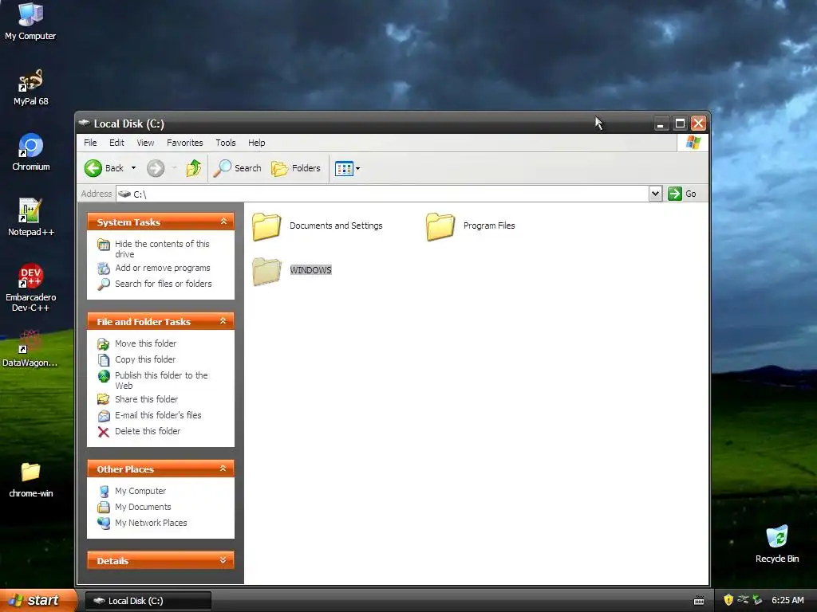Click the WINDOWS folder name label
The width and height of the screenshot is (817, 612).
(310, 270)
